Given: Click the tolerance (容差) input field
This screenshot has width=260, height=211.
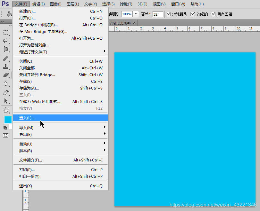Looking at the screenshot, I should click(158, 14).
